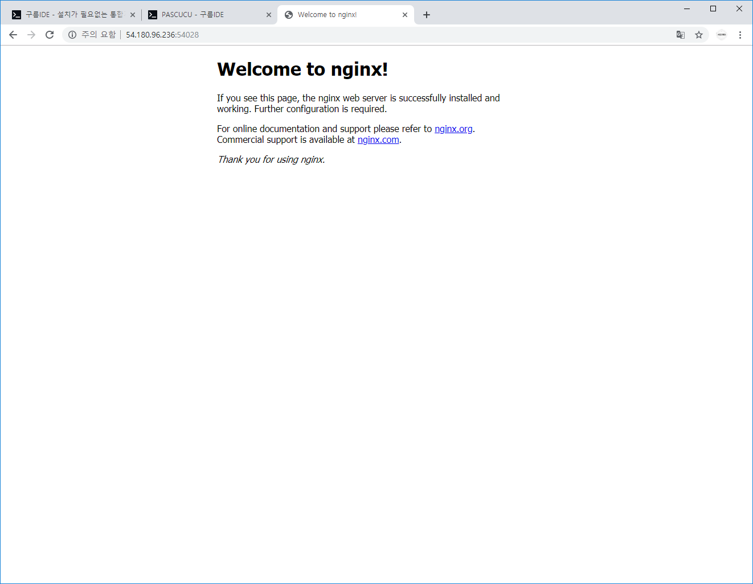
Task: Open a new browser tab
Action: click(x=427, y=15)
